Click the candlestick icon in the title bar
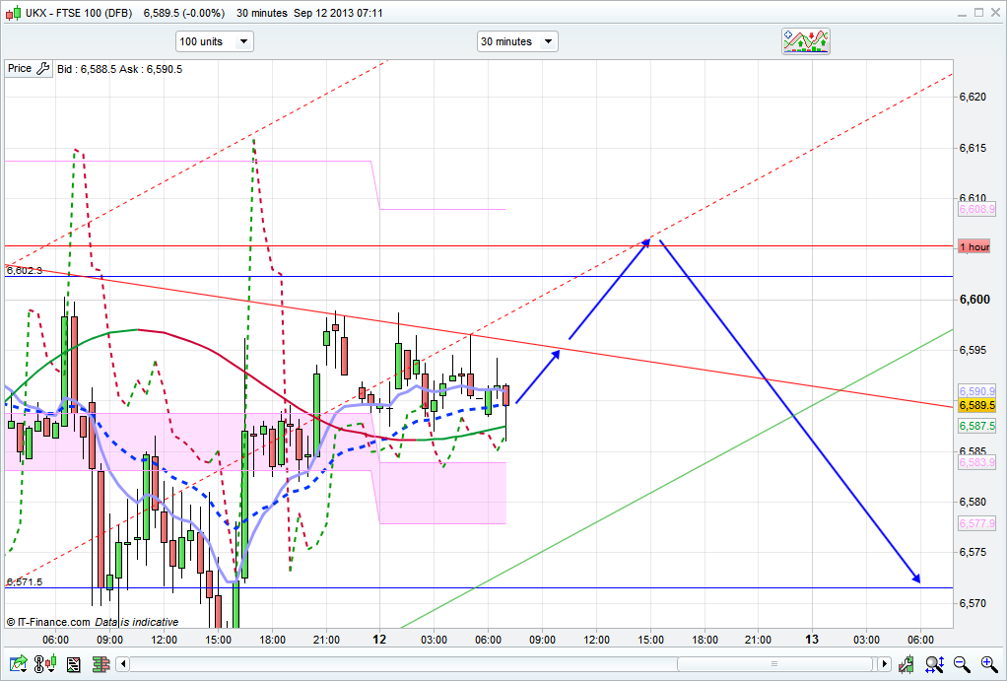 coord(13,12)
